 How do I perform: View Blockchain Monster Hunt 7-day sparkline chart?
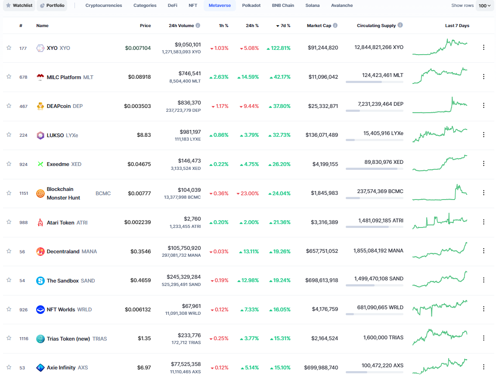tap(440, 193)
